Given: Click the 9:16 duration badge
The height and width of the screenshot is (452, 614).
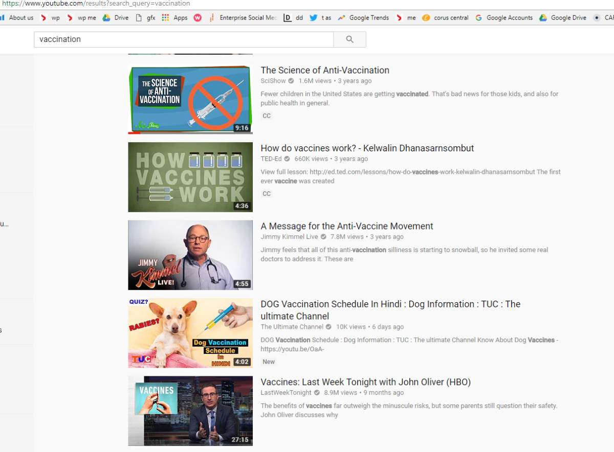Looking at the screenshot, I should pos(242,128).
